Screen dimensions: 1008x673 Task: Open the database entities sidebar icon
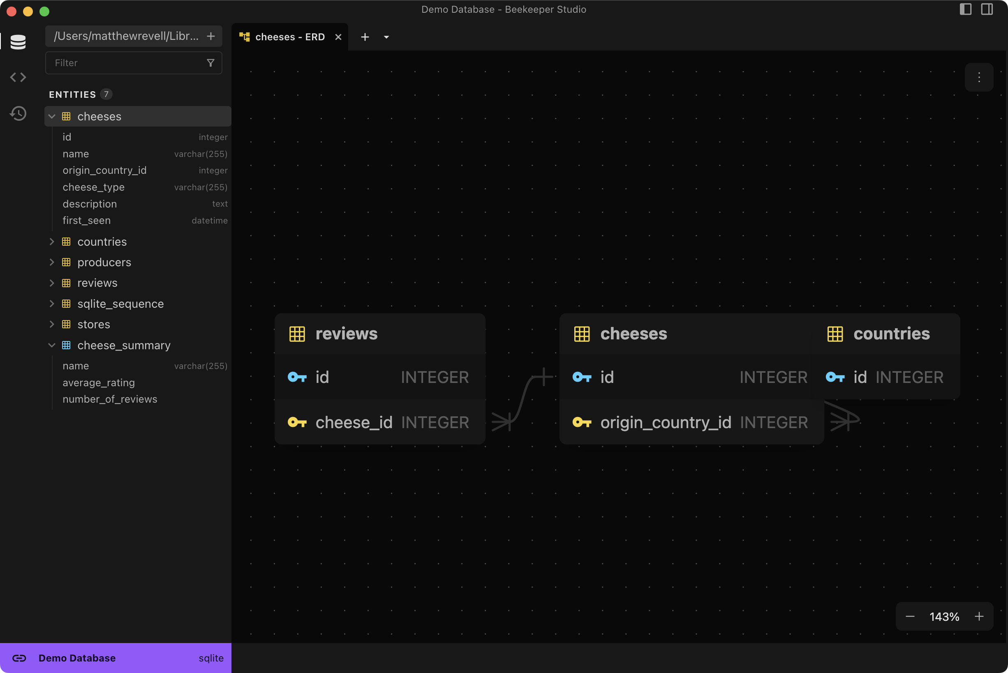coord(18,42)
